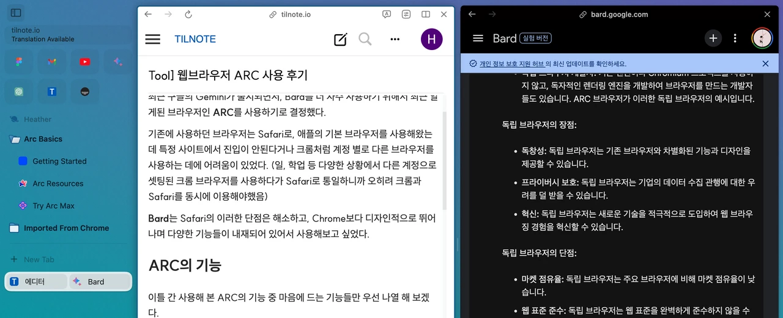Go forward in the tilnote pane

168,14
